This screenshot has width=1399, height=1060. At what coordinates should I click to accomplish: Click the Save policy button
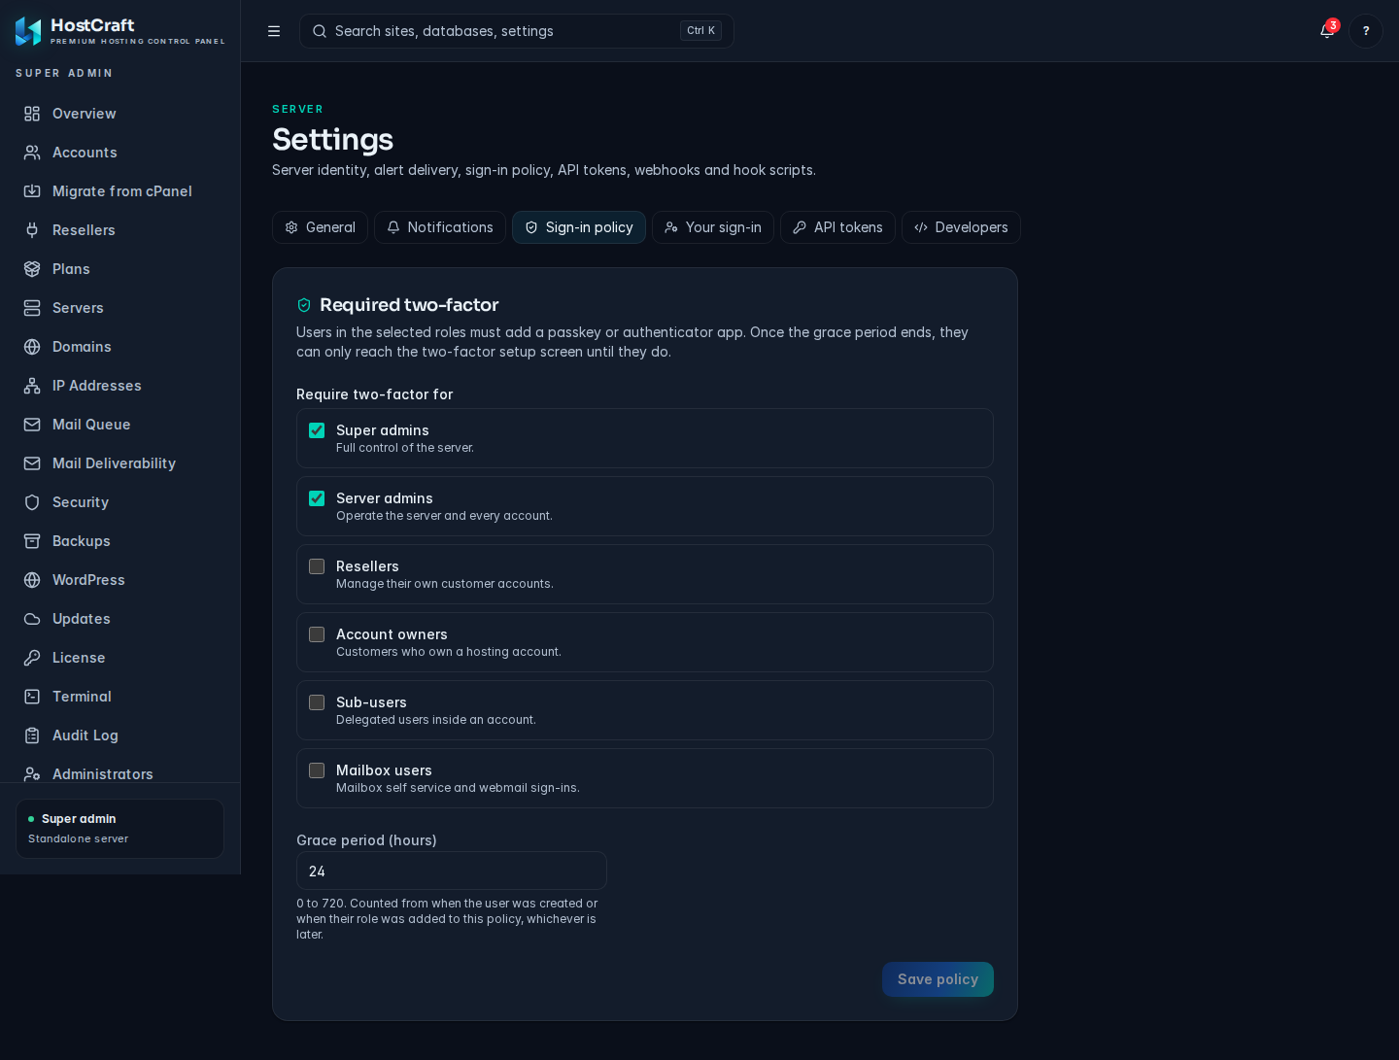tap(938, 979)
